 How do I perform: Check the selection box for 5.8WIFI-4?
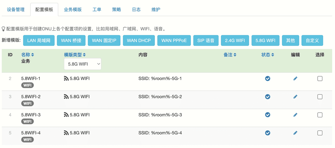[x=320, y=133]
